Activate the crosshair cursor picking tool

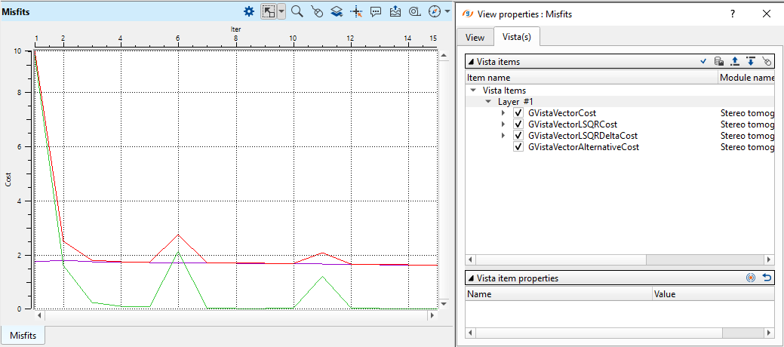point(356,11)
